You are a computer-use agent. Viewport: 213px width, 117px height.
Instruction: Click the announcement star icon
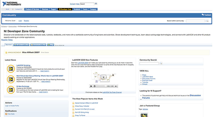click(x=6, y=53)
